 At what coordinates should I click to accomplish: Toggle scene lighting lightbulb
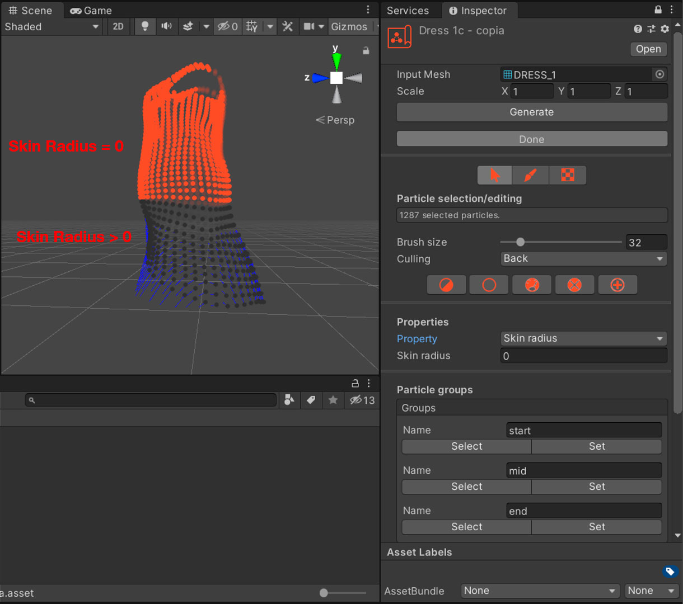(x=145, y=26)
